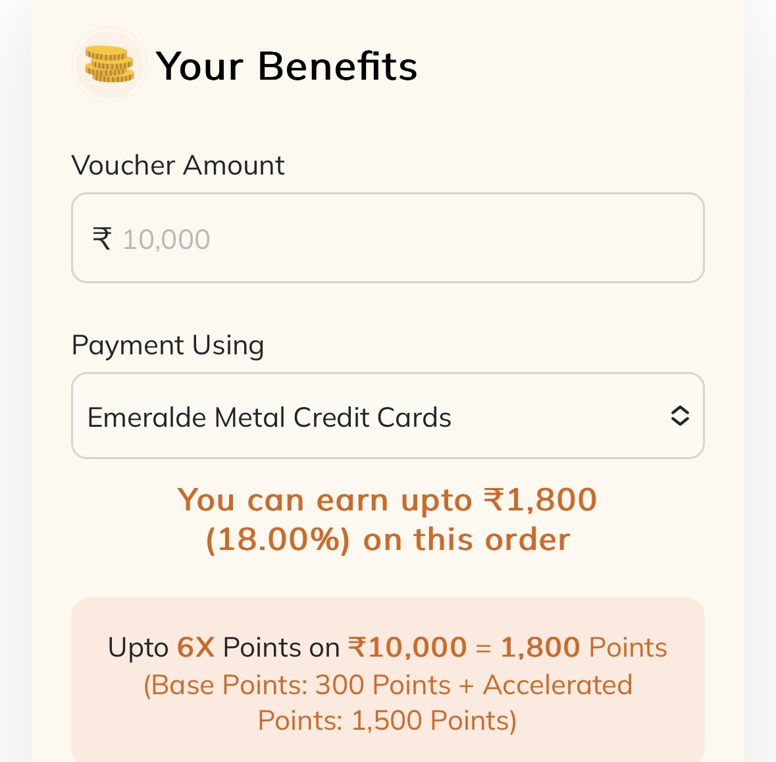Click the ₹10,000 amount in points summary

pos(407,647)
